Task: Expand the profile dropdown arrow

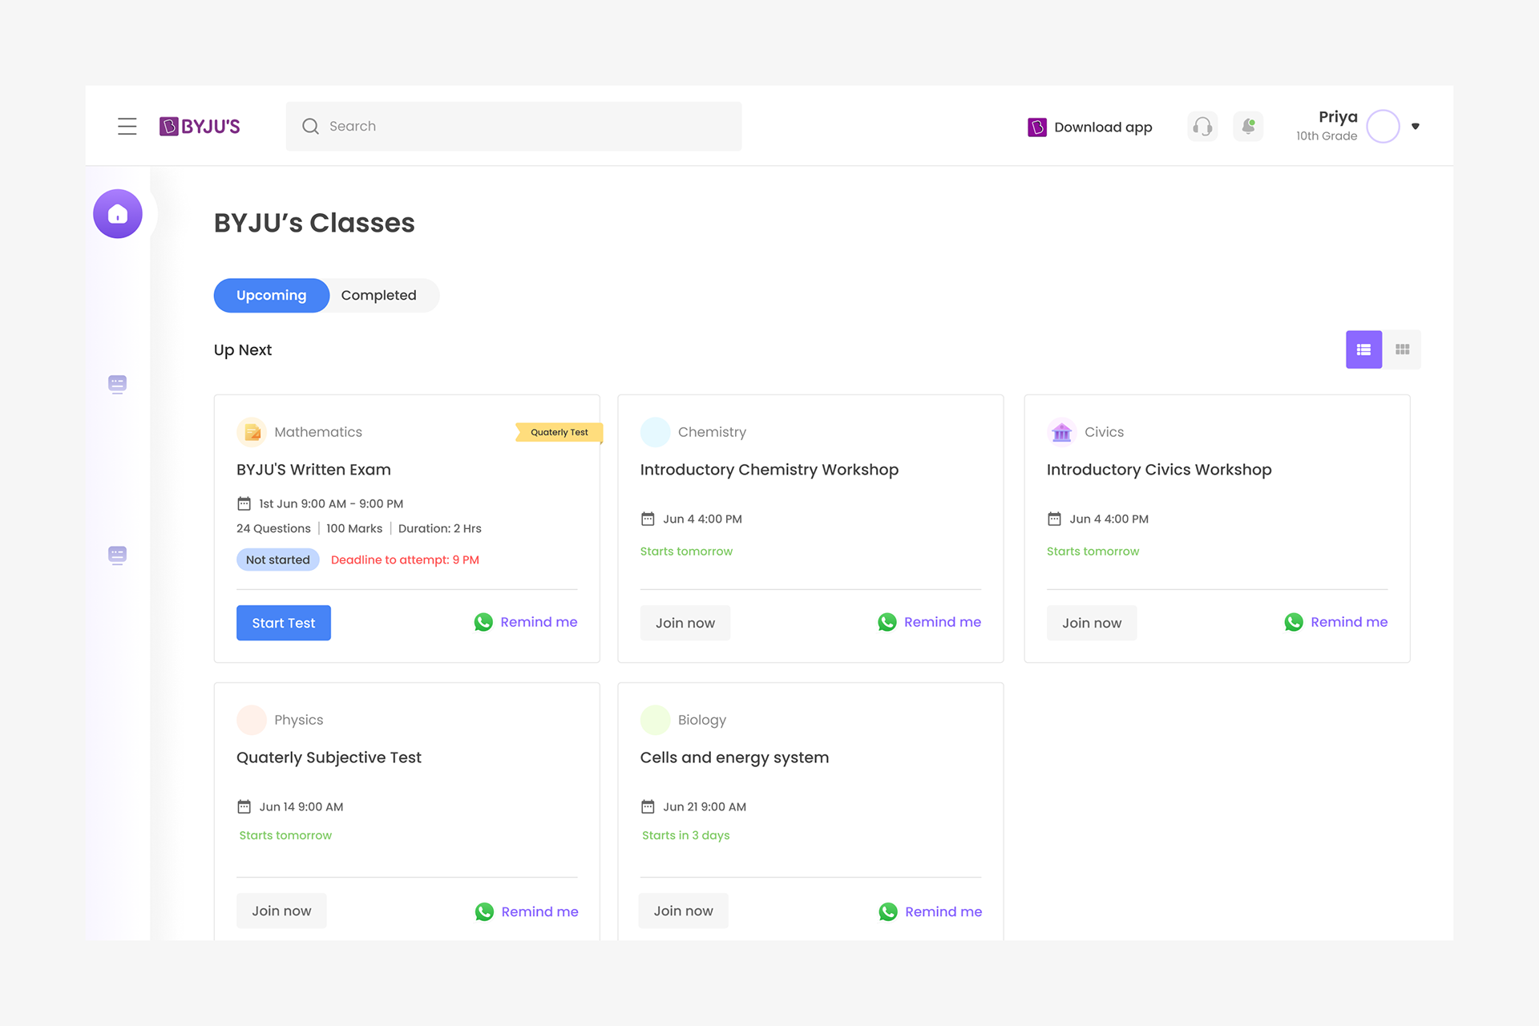Action: tap(1416, 126)
